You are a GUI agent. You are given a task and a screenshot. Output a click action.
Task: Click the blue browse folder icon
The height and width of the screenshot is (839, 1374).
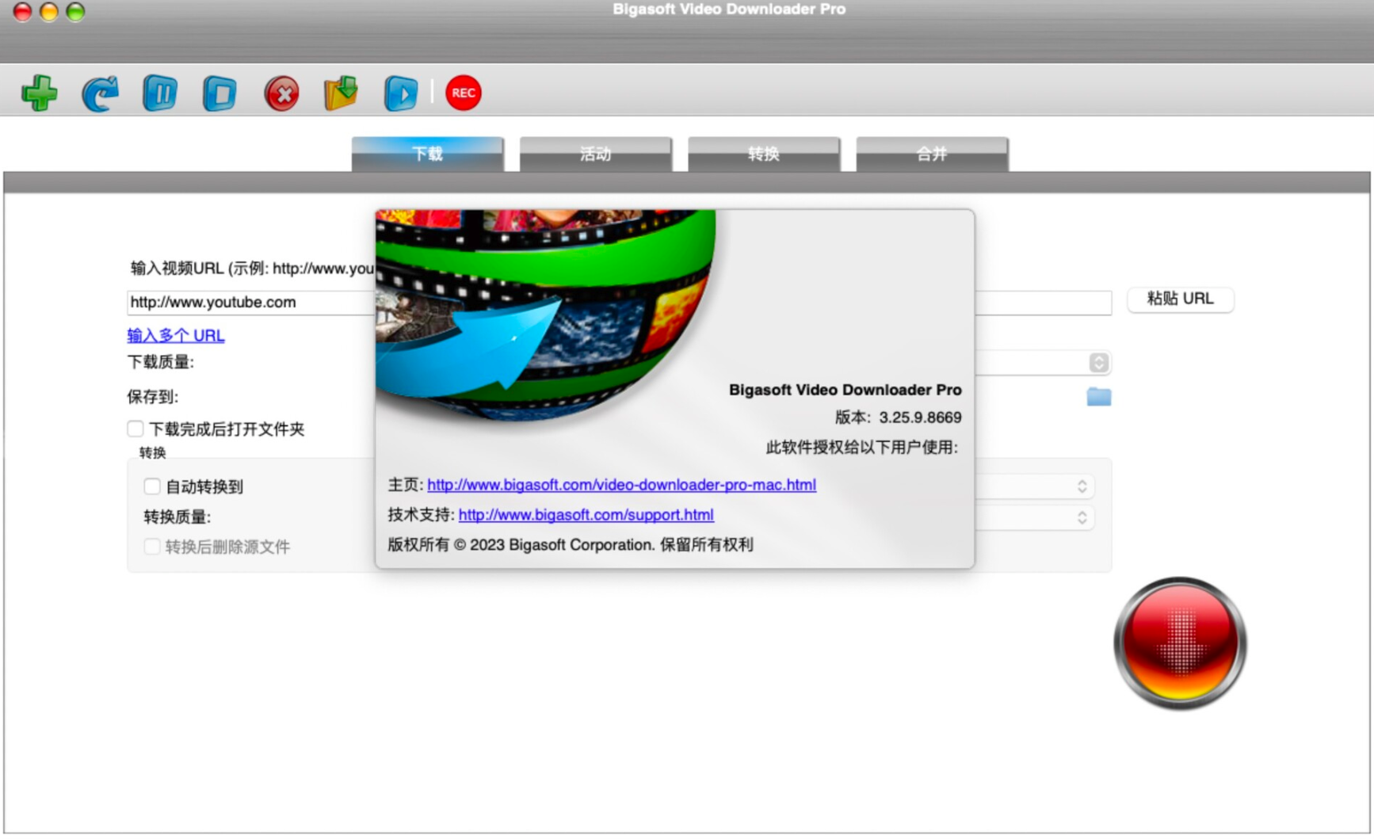(x=1098, y=396)
